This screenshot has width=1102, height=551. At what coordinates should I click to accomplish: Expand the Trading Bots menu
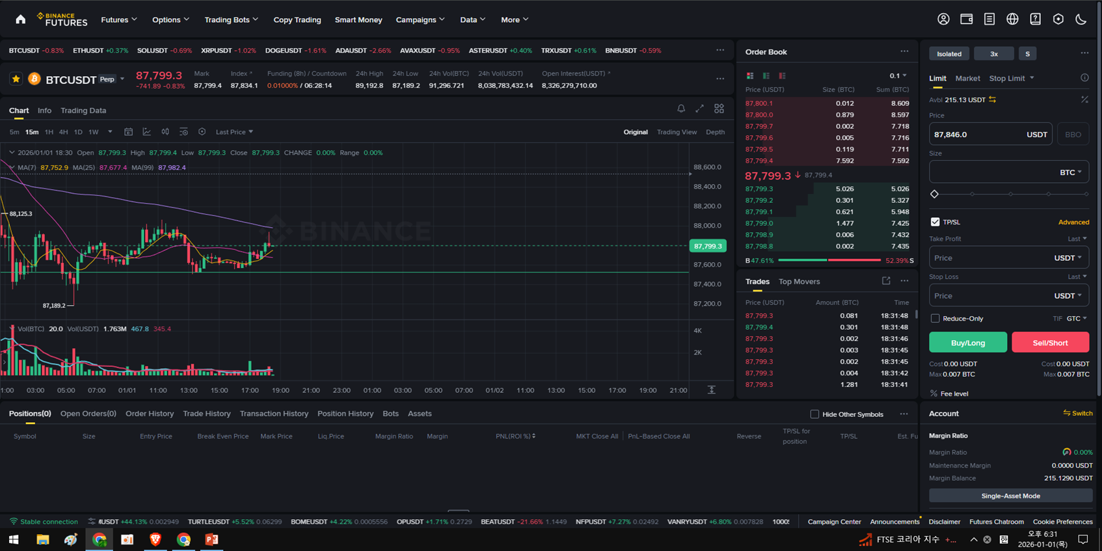pyautogui.click(x=231, y=20)
